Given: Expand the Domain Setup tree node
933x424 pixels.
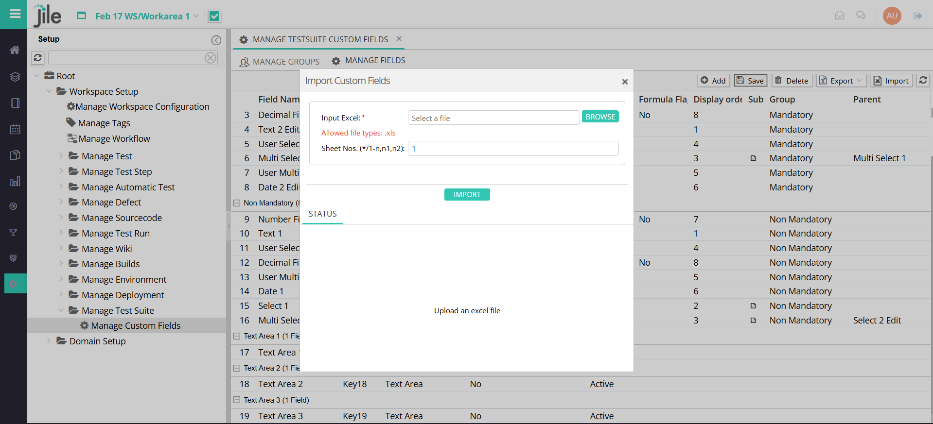Looking at the screenshot, I should click(49, 341).
